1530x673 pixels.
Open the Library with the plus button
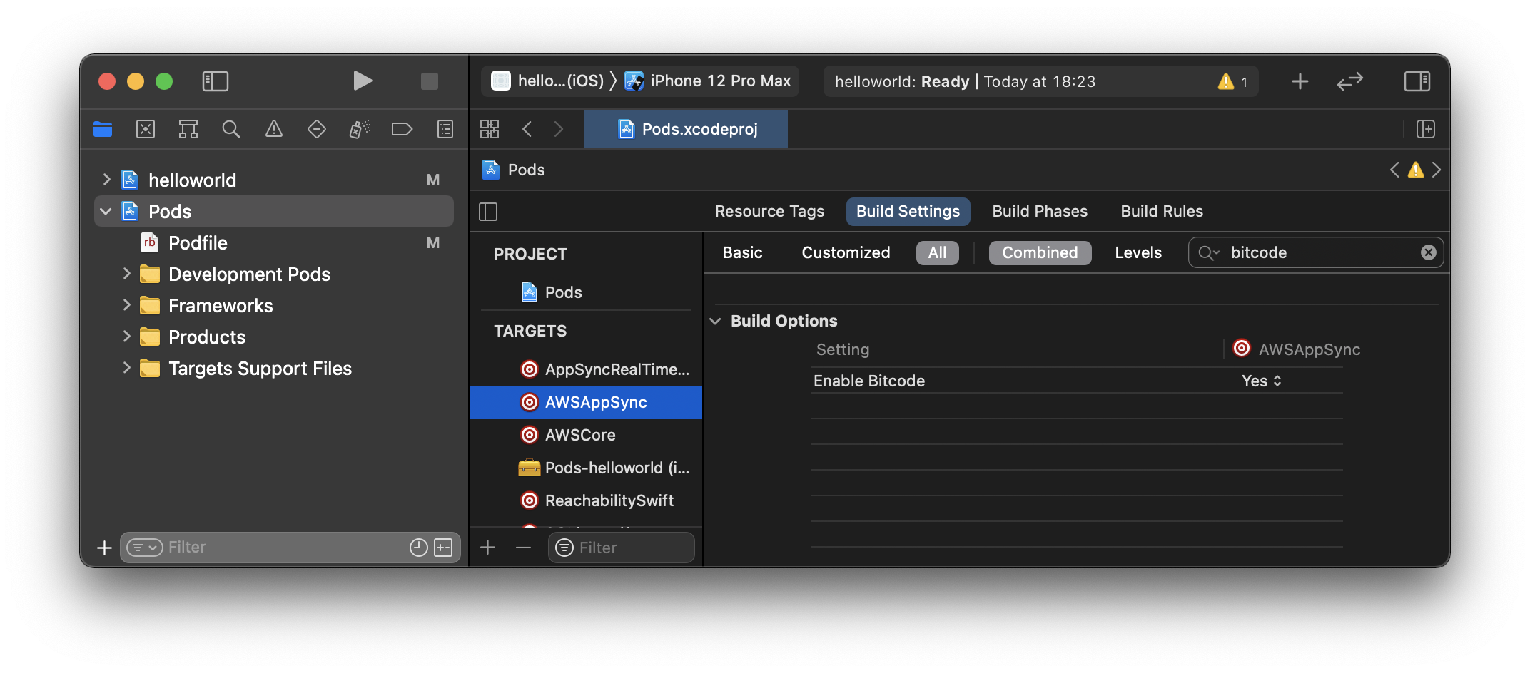[x=1300, y=81]
